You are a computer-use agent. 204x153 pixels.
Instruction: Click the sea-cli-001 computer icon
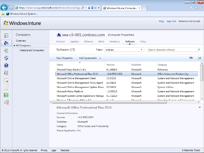click(x=59, y=35)
